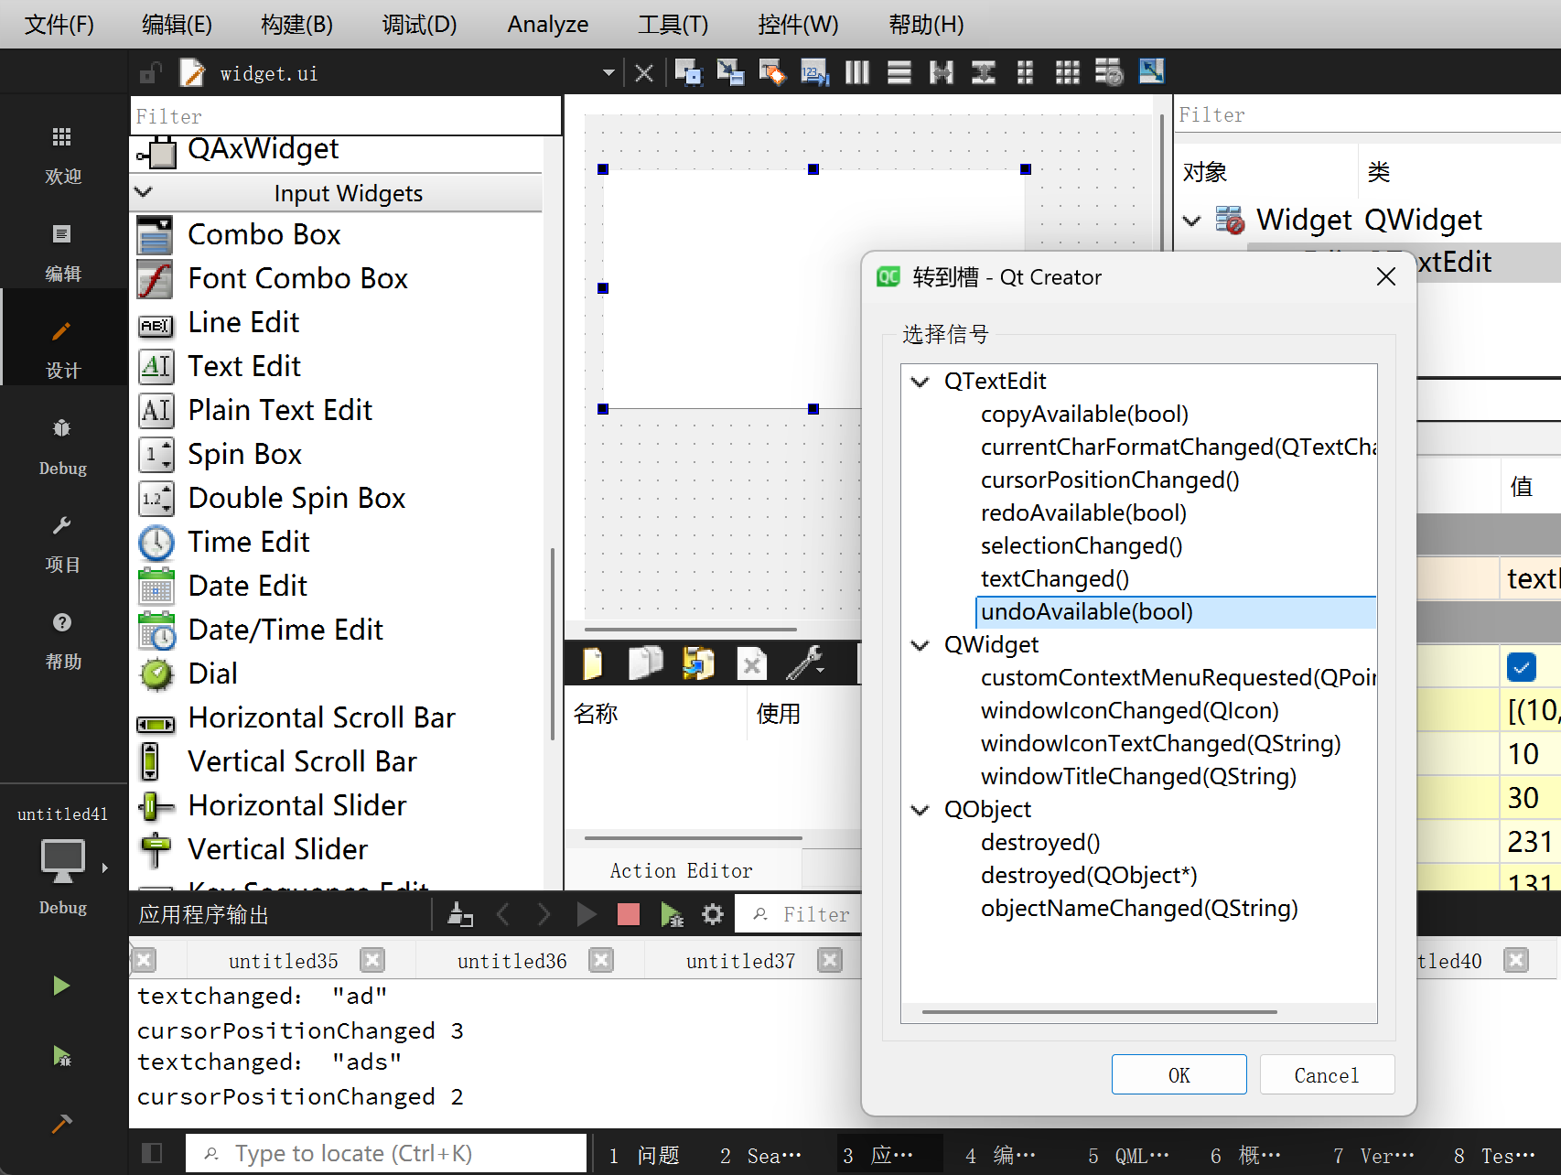Open the 编辑(E) menu
The image size is (1561, 1175).
(178, 25)
